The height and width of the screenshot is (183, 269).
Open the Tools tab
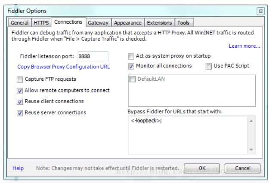point(183,23)
